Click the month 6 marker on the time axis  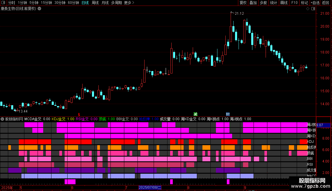[x=72, y=187]
